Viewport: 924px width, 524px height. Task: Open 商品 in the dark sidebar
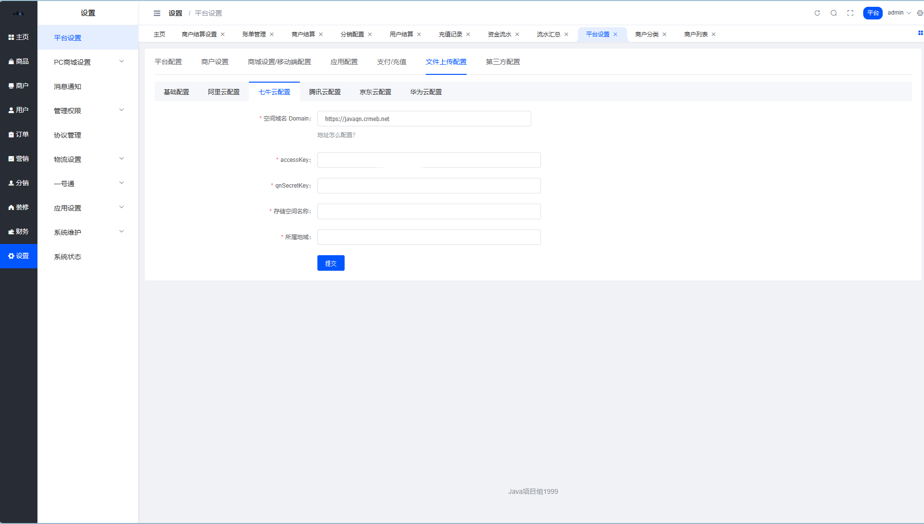coord(18,61)
